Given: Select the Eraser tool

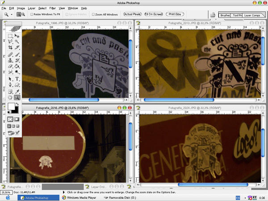Looking at the screenshot, I should tap(10, 66).
